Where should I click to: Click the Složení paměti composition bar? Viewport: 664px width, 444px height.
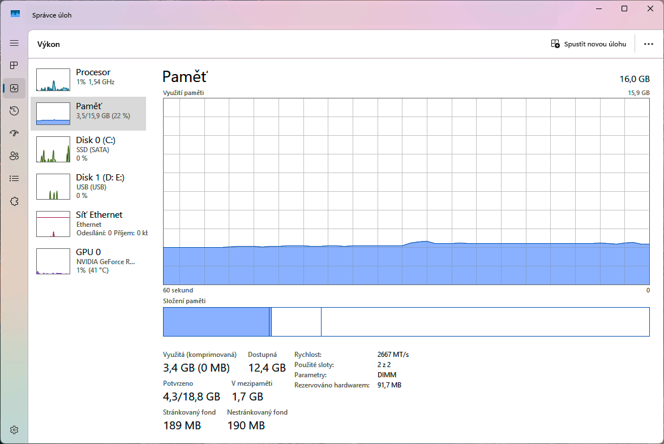tap(406, 321)
